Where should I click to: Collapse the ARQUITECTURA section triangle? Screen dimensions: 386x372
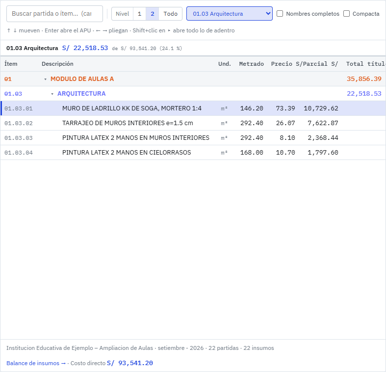[x=52, y=94]
